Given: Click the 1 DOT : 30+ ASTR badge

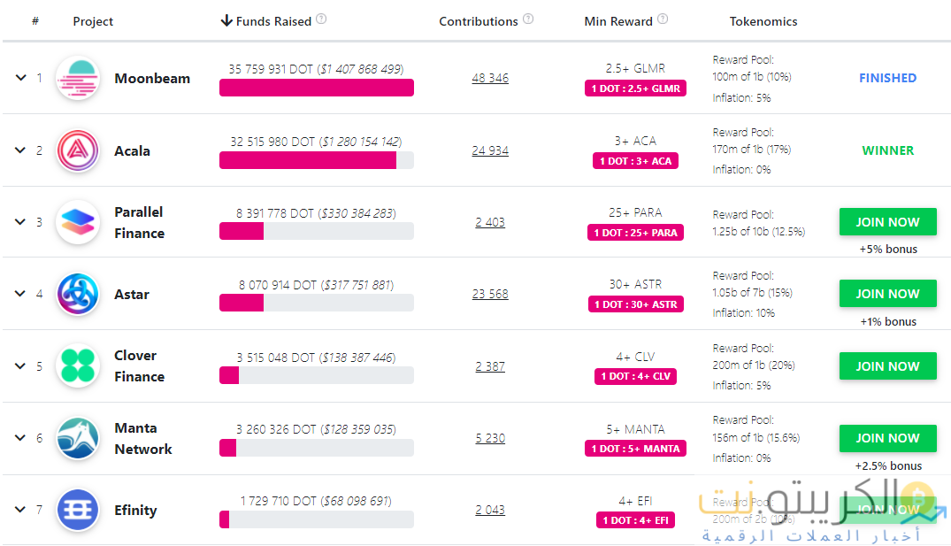Looking at the screenshot, I should pyautogui.click(x=635, y=304).
